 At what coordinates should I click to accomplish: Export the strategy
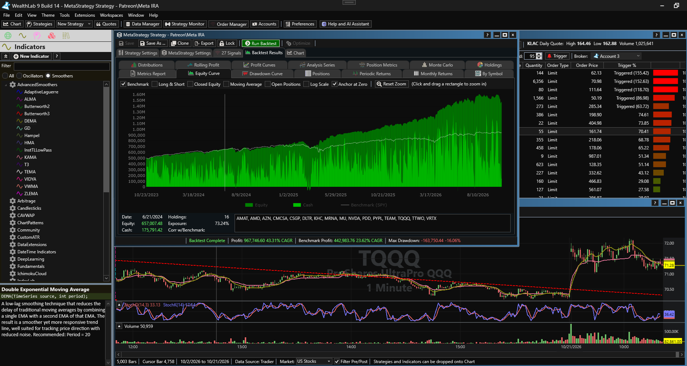[x=204, y=43]
